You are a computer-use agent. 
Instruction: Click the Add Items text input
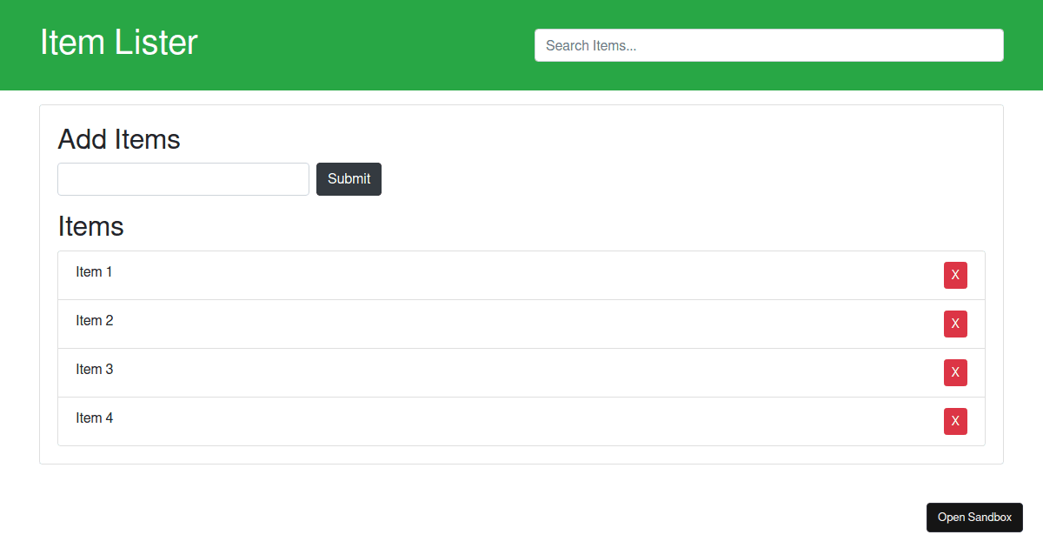183,179
